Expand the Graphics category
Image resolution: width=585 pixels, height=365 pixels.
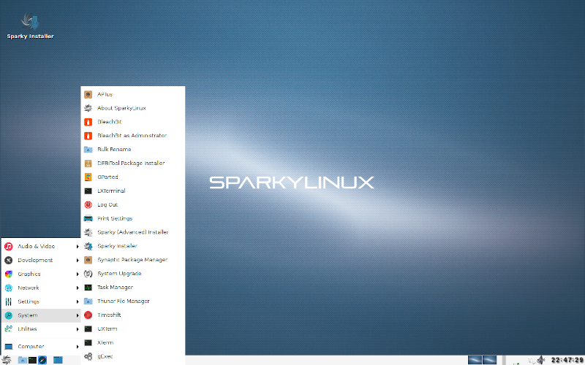click(x=41, y=274)
